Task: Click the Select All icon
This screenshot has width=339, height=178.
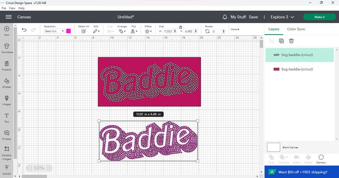Action: point(83,31)
